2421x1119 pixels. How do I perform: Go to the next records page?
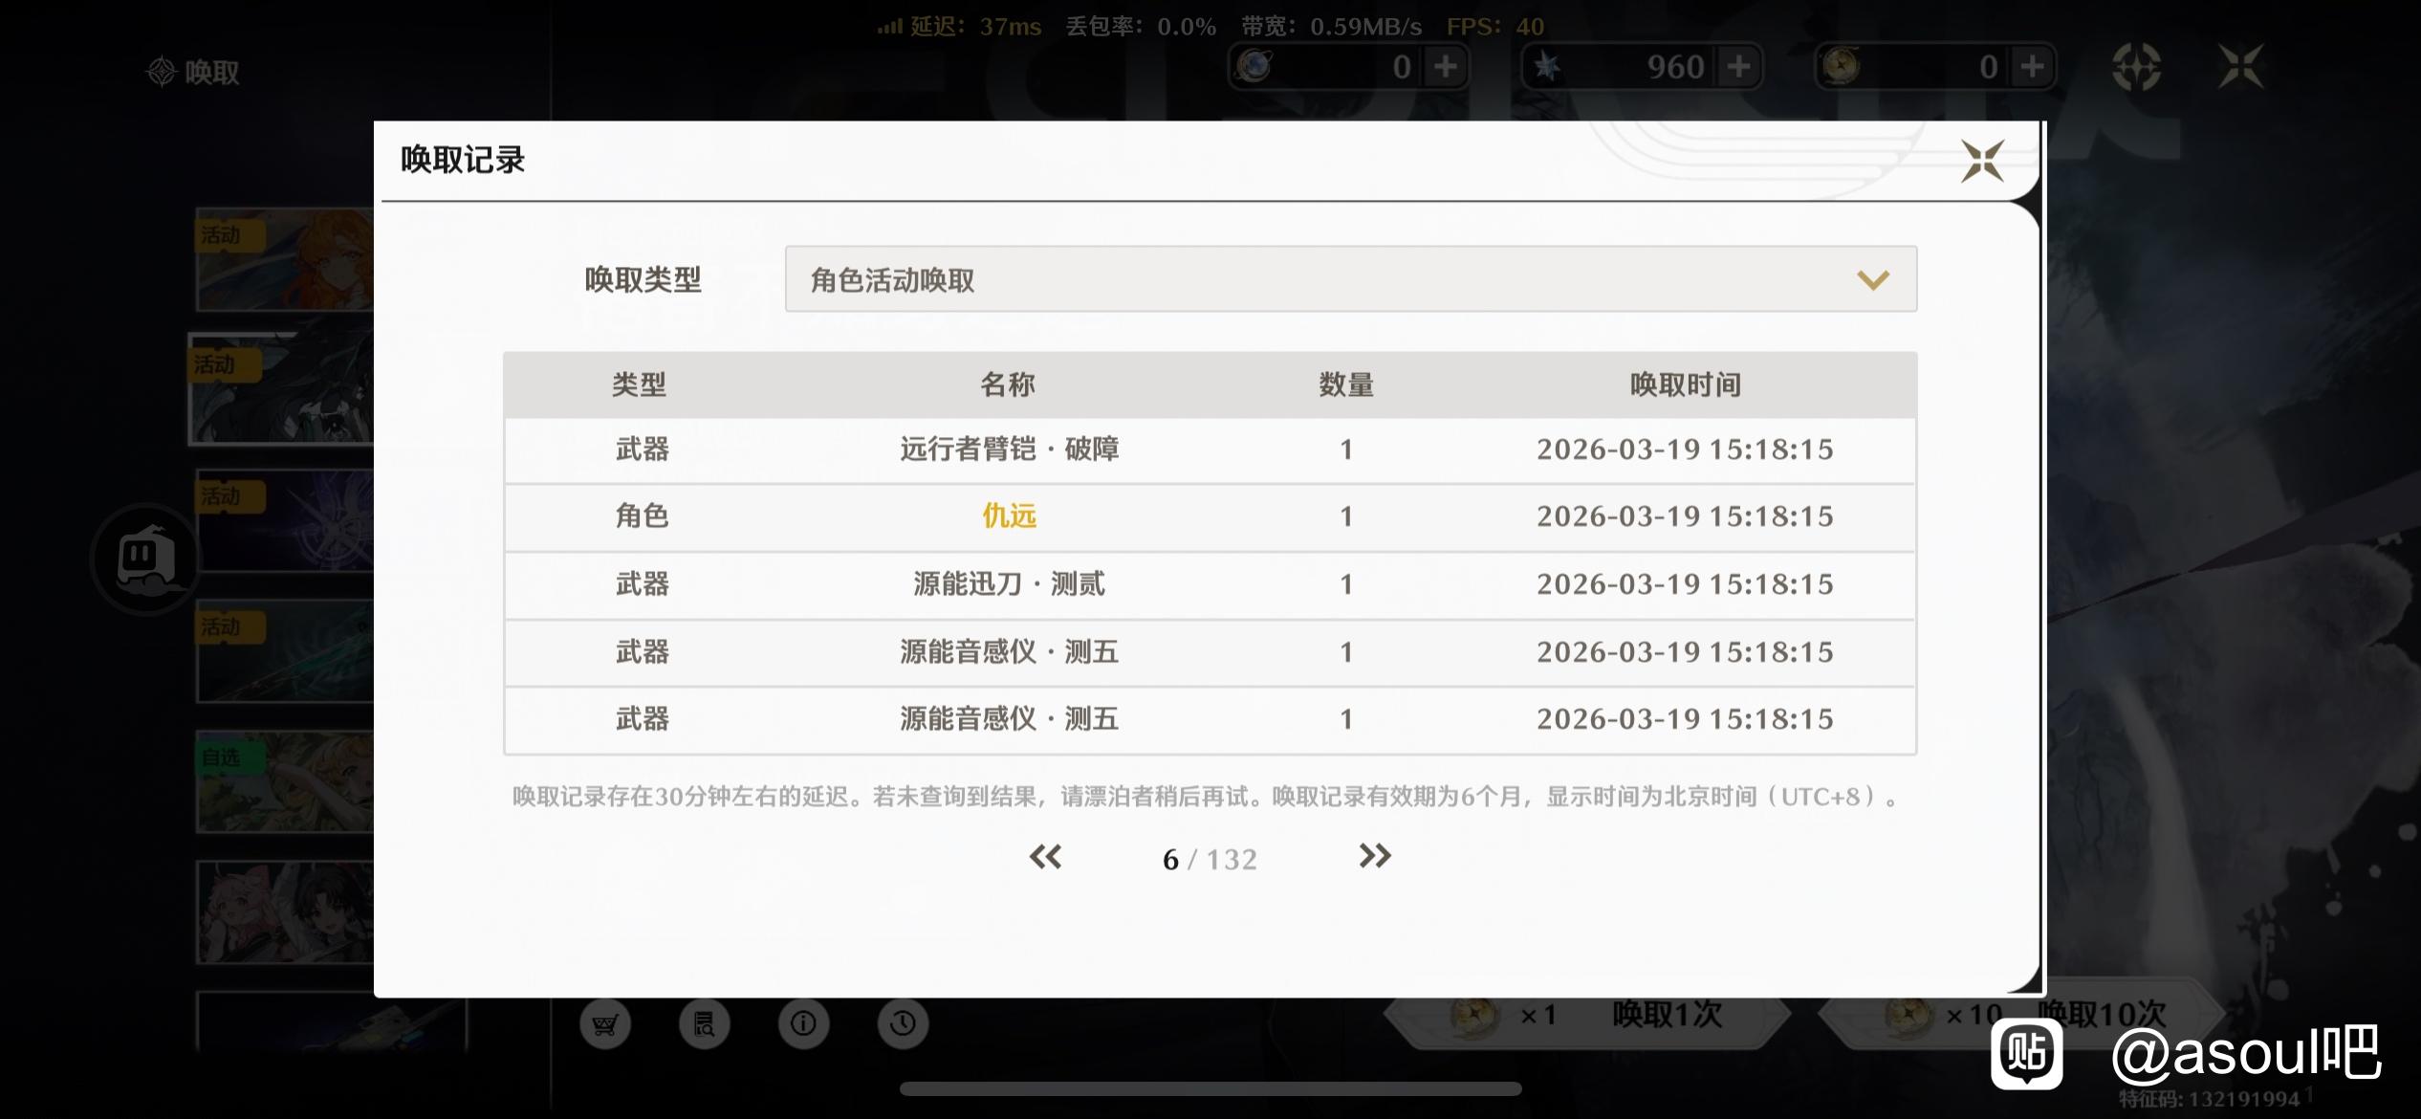(x=1374, y=856)
